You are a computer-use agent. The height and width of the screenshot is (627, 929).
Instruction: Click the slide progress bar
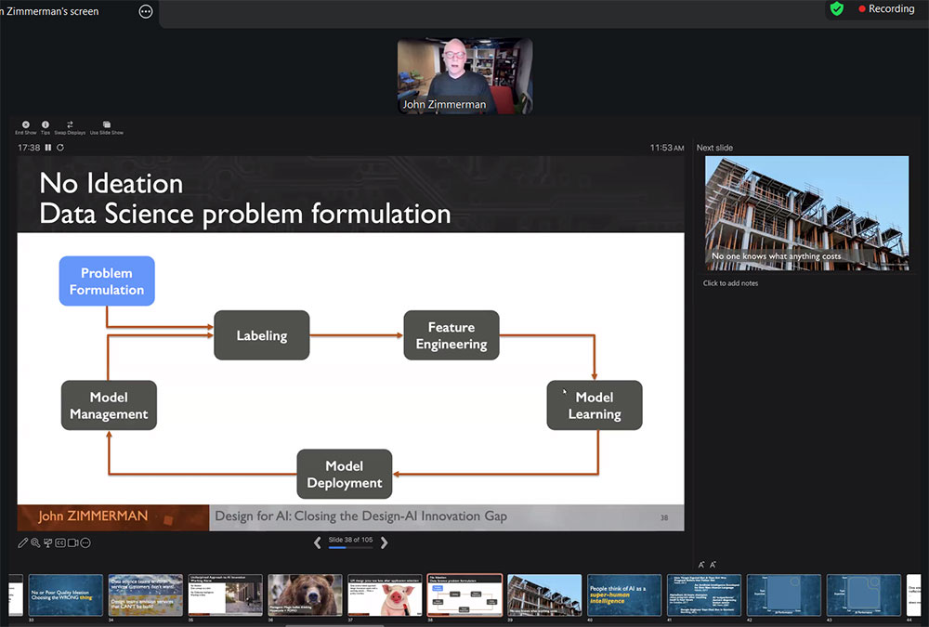pyautogui.click(x=350, y=548)
